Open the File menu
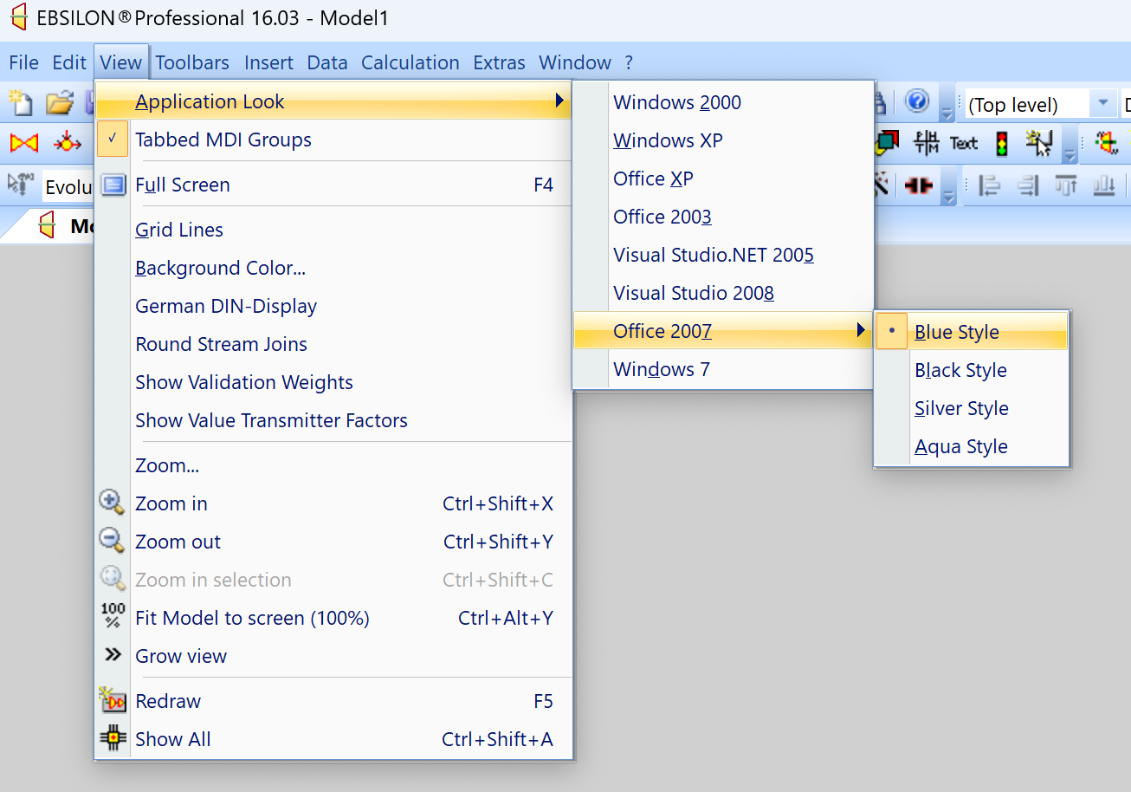The image size is (1131, 792). (23, 62)
